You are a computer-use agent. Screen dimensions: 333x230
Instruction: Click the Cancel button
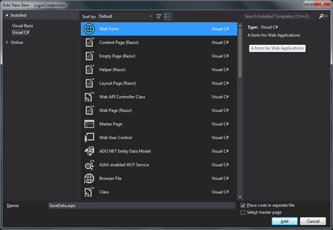pyautogui.click(x=313, y=221)
